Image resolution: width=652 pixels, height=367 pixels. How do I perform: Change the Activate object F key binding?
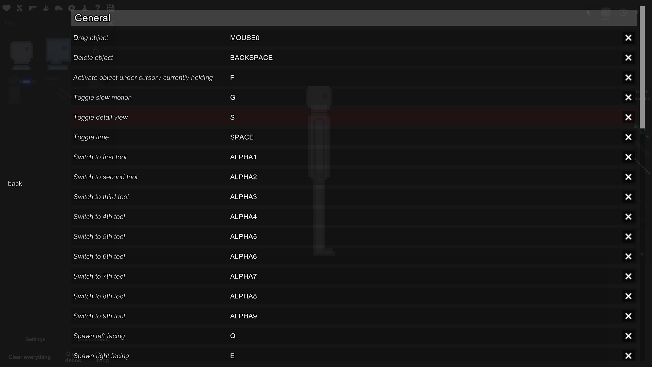pos(232,78)
